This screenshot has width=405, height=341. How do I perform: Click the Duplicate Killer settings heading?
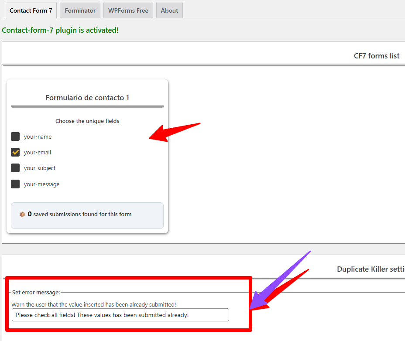371,269
